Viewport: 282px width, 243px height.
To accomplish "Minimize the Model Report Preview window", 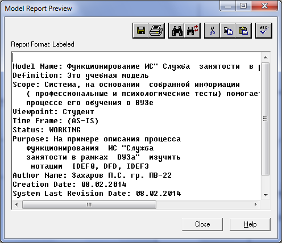I will click(227, 6).
